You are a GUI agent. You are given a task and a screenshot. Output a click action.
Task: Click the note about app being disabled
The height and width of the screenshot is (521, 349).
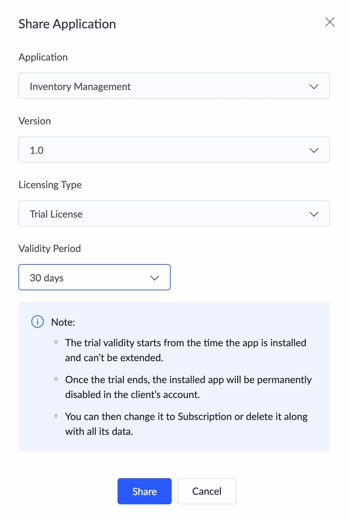point(188,387)
